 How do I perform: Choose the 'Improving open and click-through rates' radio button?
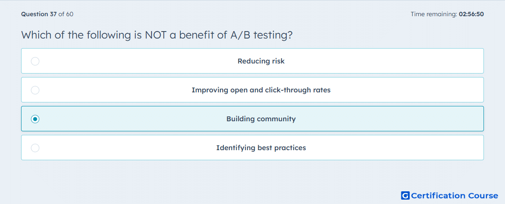click(x=35, y=90)
